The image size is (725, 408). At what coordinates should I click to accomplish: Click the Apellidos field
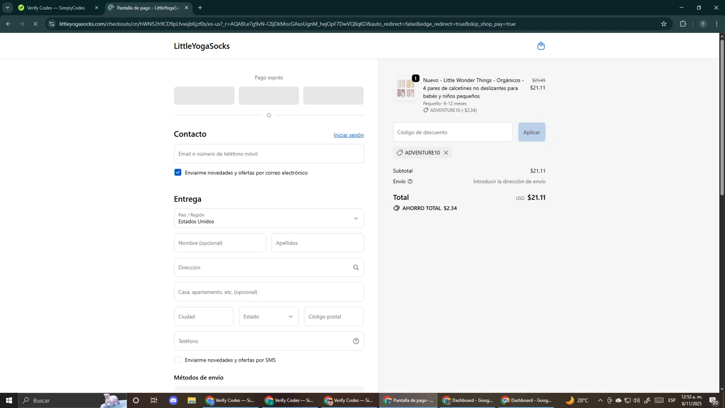318,243
